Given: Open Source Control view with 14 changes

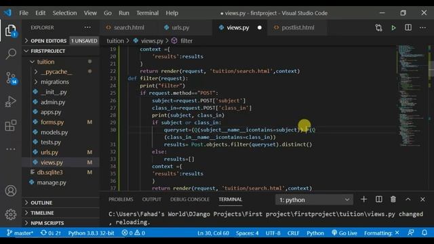Looking at the screenshot, I should [11, 78].
